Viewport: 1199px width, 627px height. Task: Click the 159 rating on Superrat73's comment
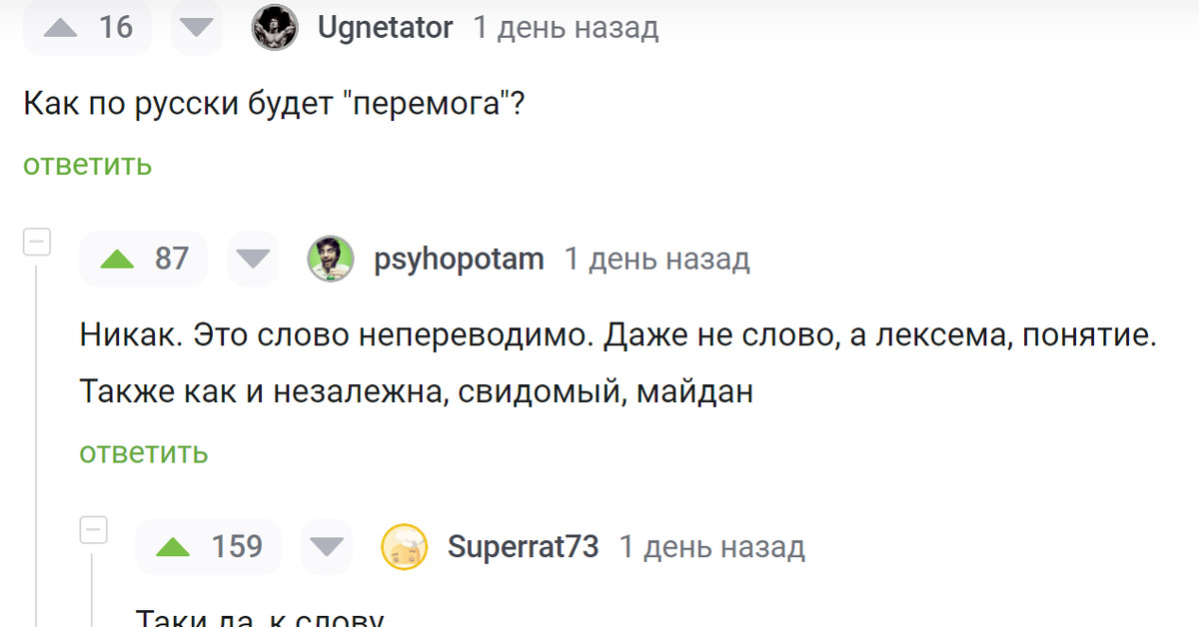(x=237, y=547)
